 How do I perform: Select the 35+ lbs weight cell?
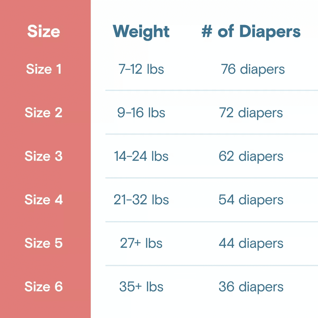pyautogui.click(x=141, y=286)
